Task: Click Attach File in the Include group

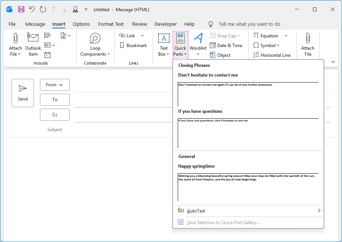Action: click(15, 44)
